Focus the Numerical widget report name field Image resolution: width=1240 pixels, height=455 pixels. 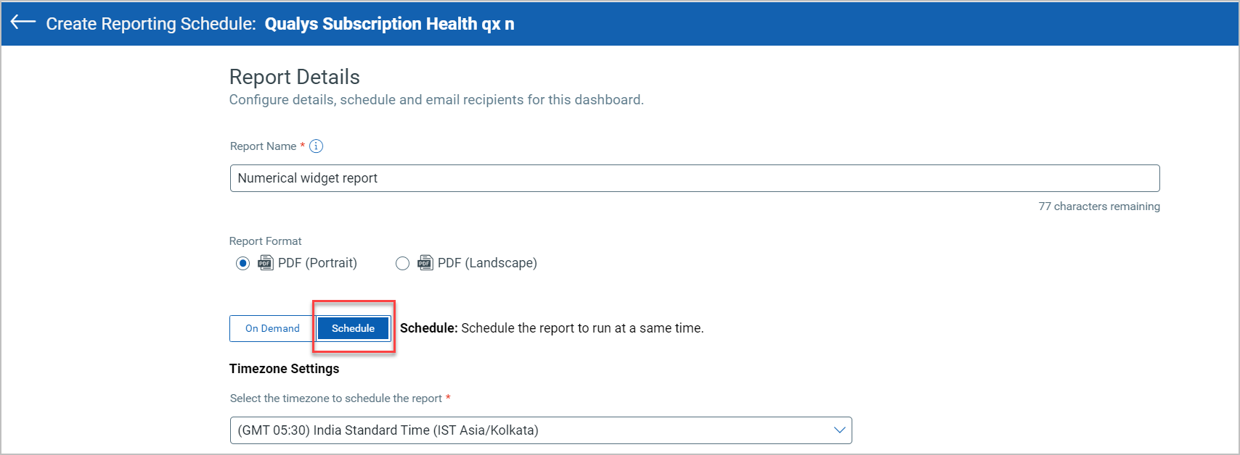(x=695, y=178)
